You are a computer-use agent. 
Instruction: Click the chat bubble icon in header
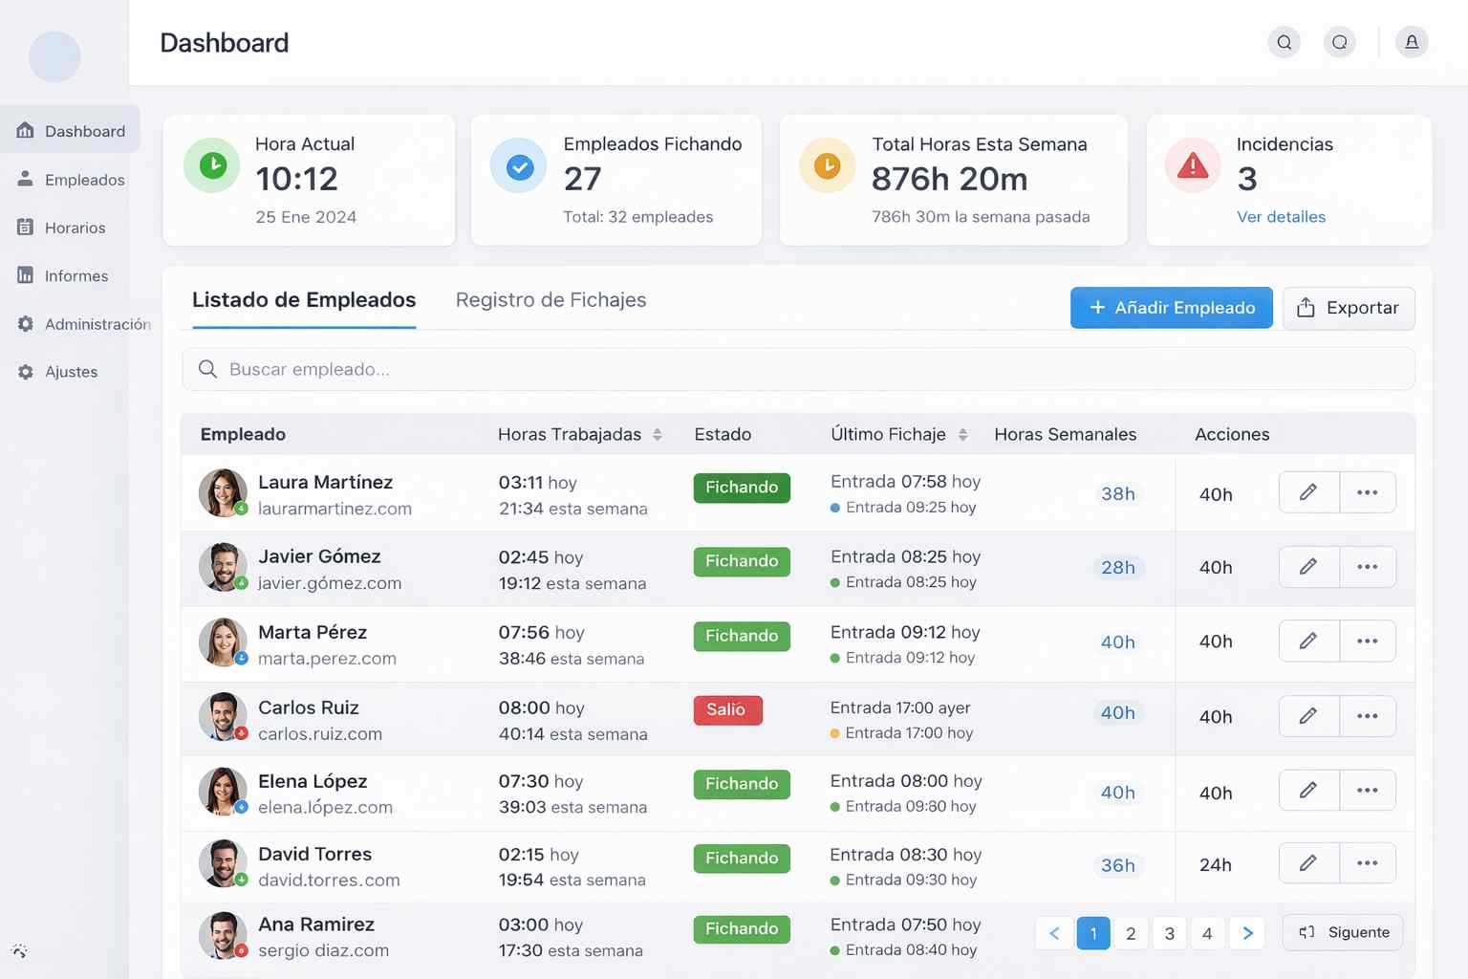1340,42
